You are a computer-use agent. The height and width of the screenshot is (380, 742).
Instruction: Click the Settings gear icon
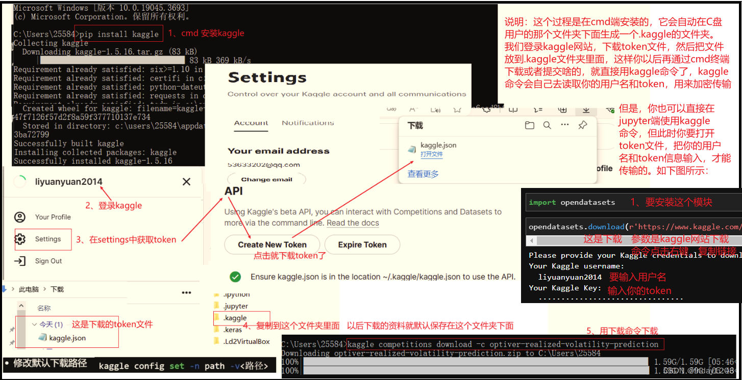[x=20, y=239]
